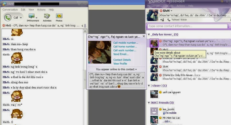Click avatar of anh zai nguyen
The width and height of the screenshot is (231, 125).
pos(154,94)
